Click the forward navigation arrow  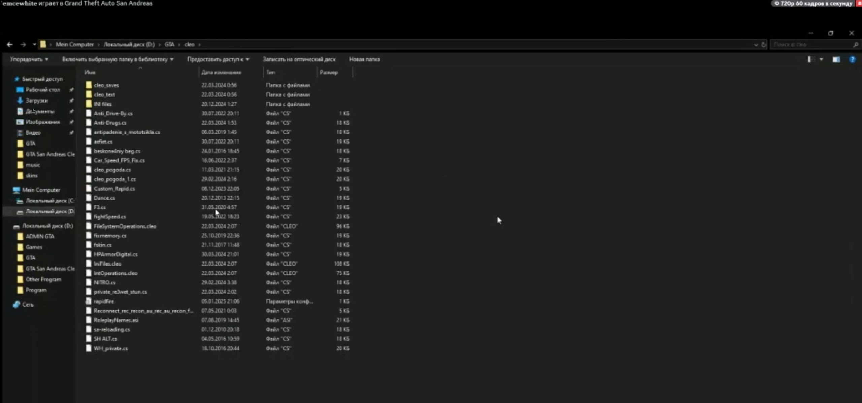(x=23, y=44)
